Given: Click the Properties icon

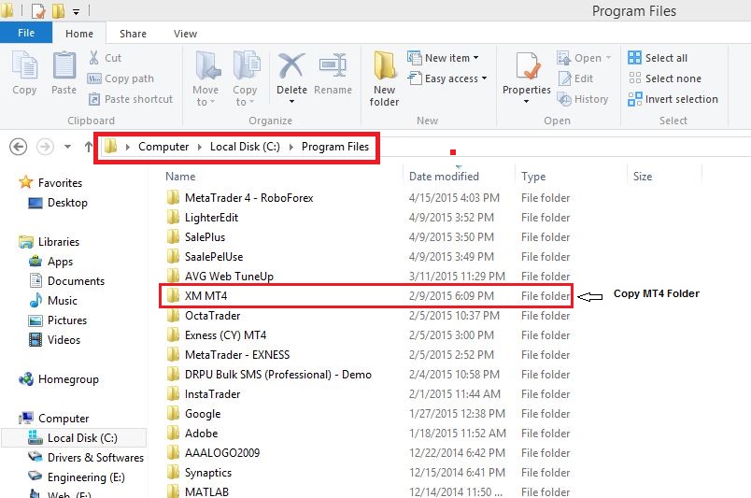Looking at the screenshot, I should click(527, 67).
